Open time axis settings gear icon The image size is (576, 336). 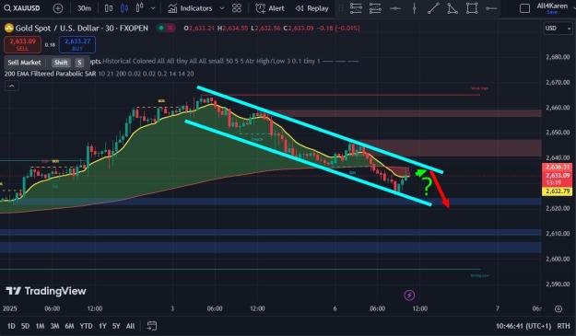click(x=558, y=309)
